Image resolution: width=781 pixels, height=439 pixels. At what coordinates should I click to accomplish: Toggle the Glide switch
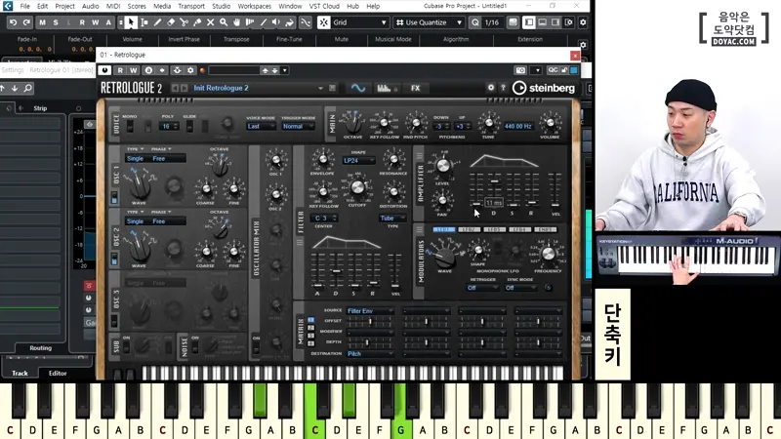(189, 127)
